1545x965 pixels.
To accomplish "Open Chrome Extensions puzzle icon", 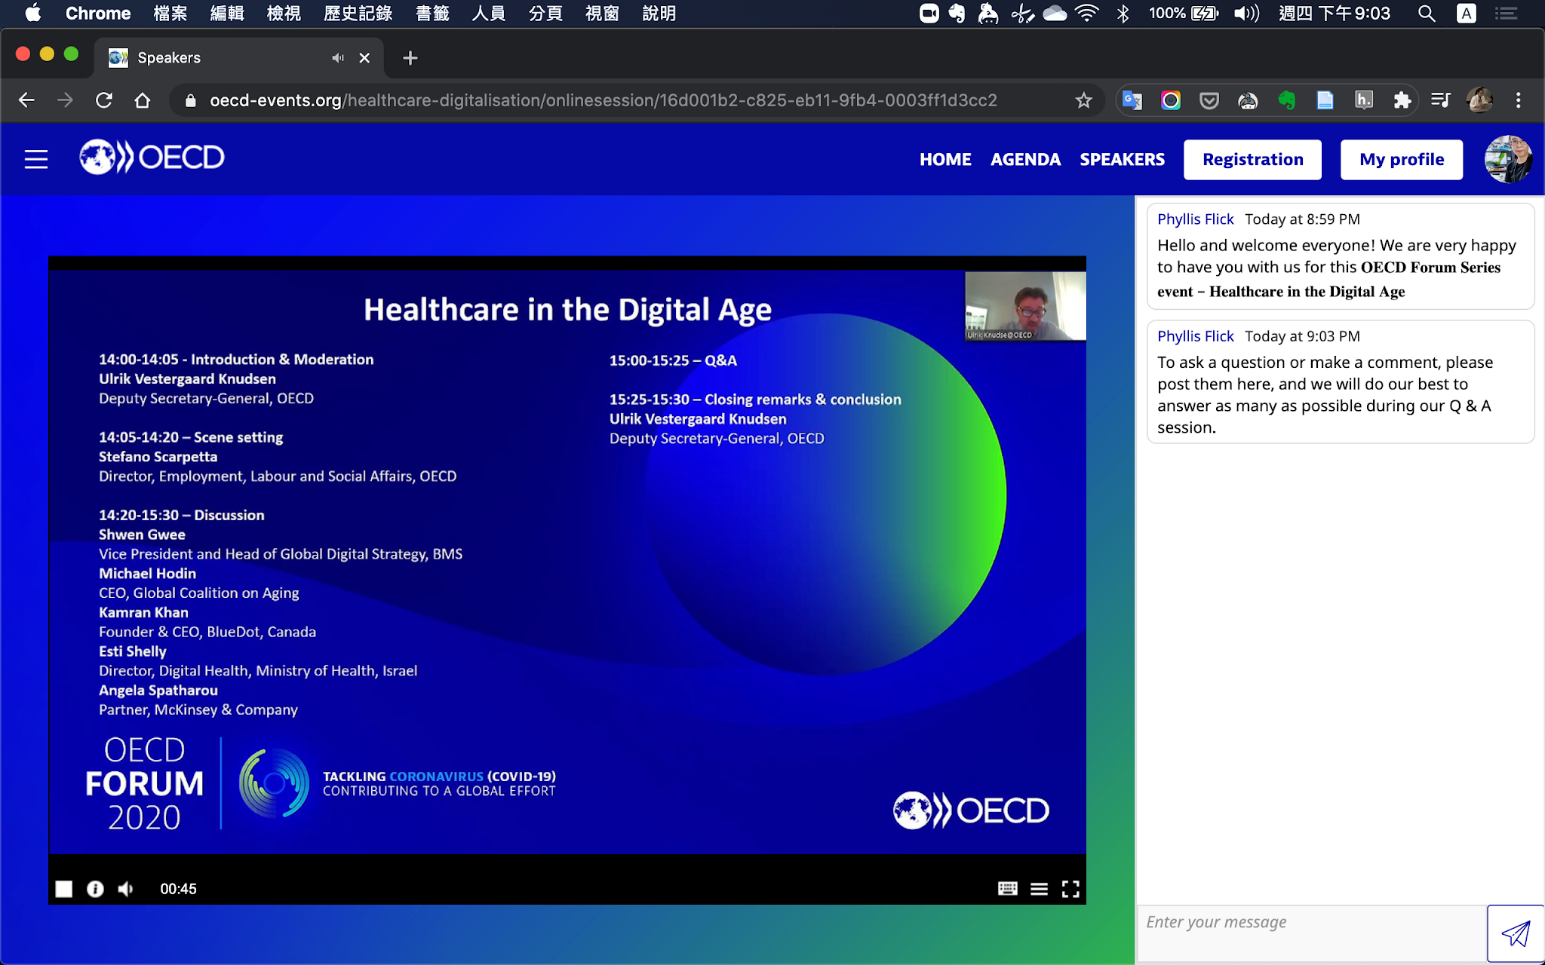I will click(x=1402, y=100).
